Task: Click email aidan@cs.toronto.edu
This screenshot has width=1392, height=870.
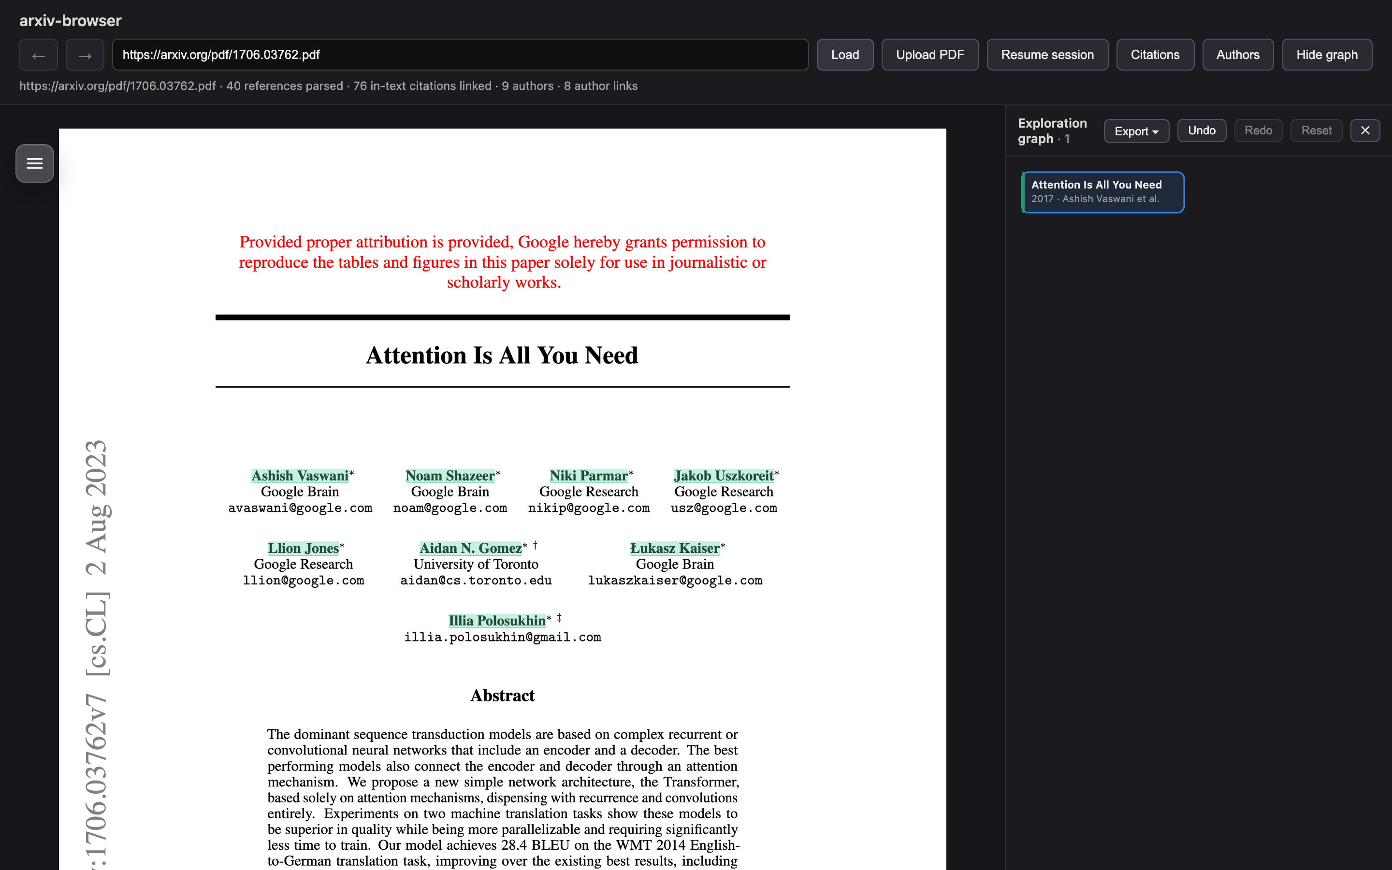Action: (x=476, y=580)
